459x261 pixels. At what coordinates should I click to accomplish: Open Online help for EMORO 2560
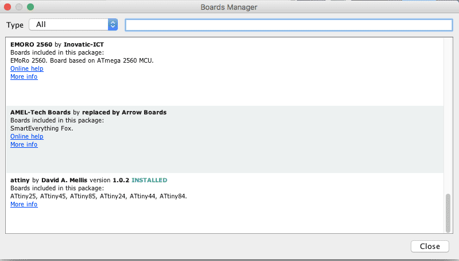26,69
